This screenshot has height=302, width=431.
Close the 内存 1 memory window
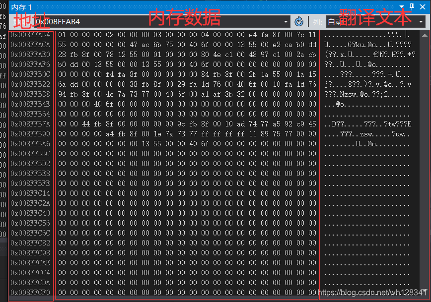point(423,7)
